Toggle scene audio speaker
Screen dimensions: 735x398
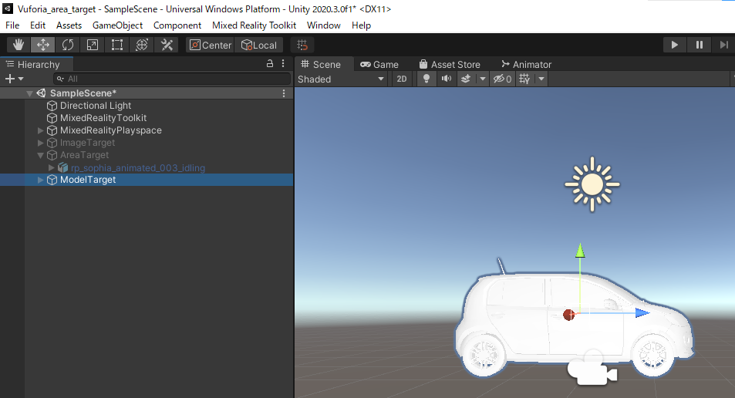[446, 79]
